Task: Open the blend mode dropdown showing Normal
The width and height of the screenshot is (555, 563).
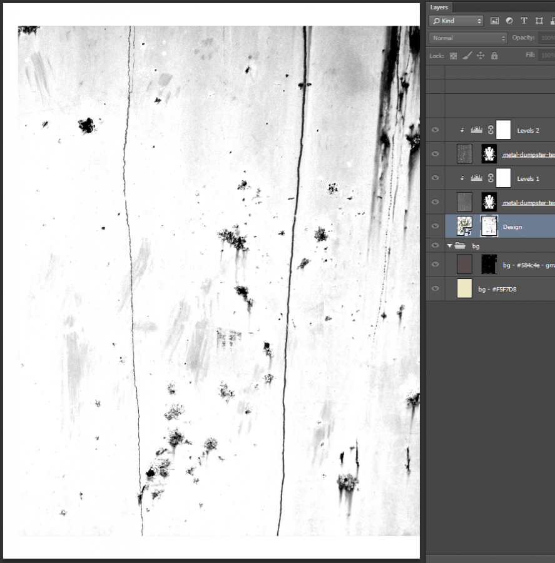Action: pyautogui.click(x=467, y=38)
